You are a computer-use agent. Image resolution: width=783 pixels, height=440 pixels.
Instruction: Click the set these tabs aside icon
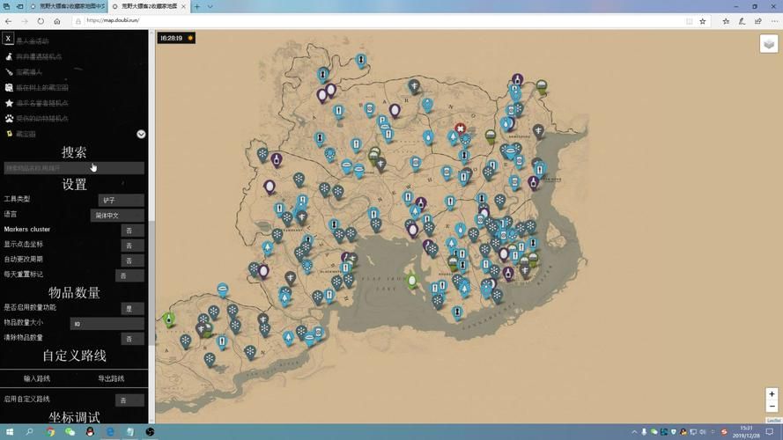coord(20,6)
